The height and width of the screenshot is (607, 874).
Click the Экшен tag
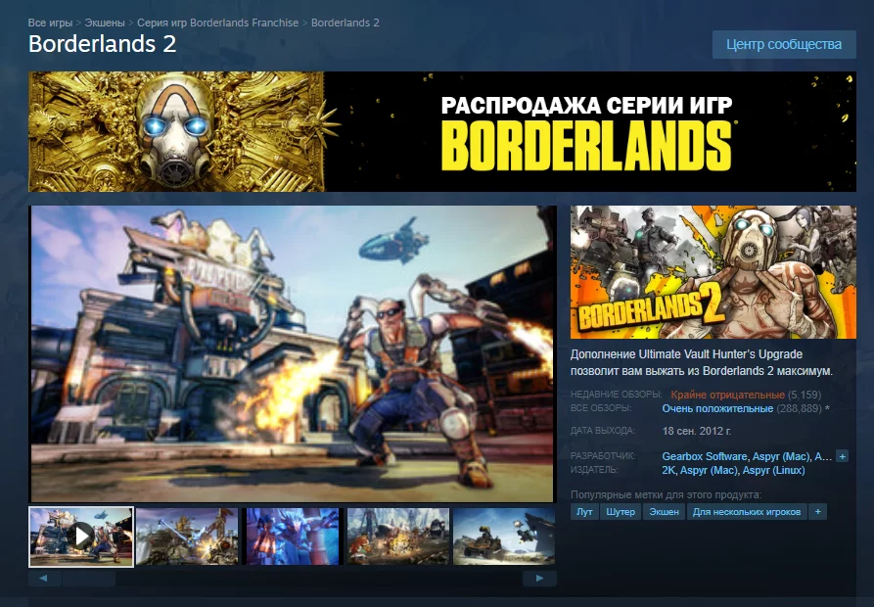point(664,512)
